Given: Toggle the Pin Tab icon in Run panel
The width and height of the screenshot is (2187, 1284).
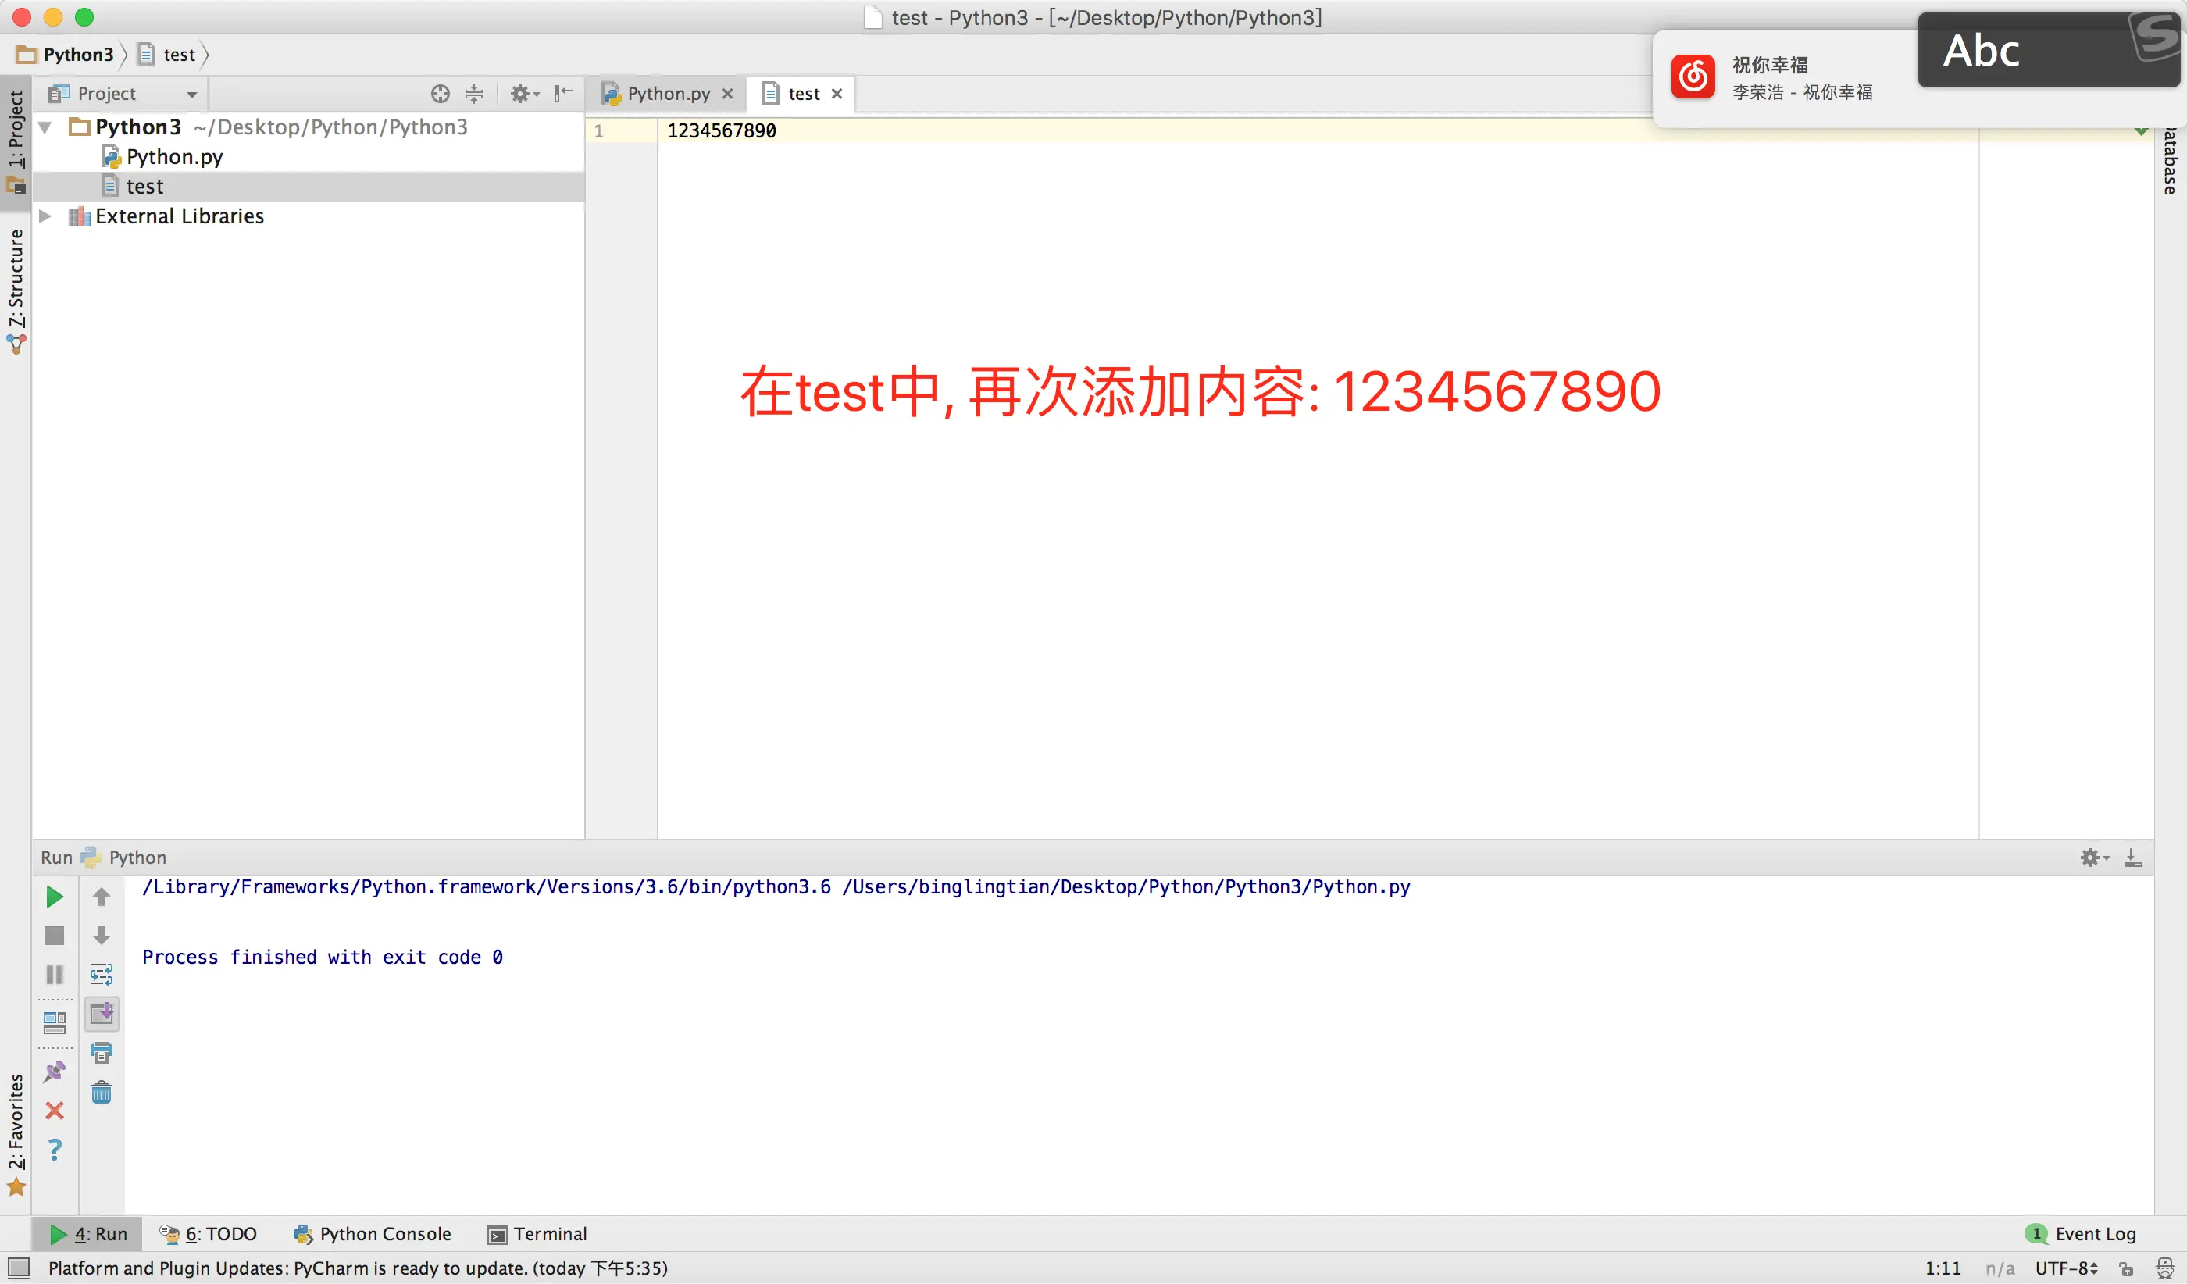Looking at the screenshot, I should click(54, 1072).
